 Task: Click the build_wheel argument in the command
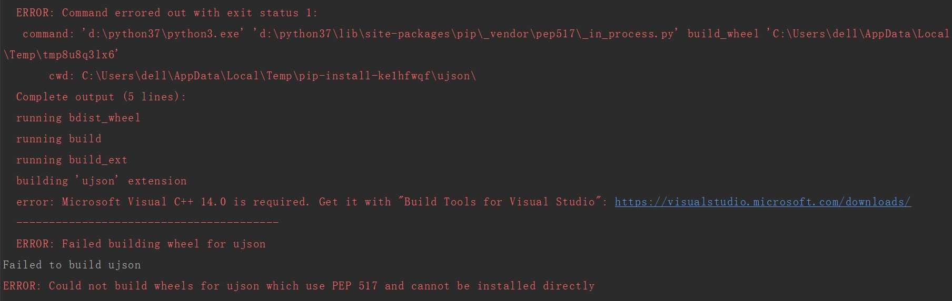click(x=723, y=34)
